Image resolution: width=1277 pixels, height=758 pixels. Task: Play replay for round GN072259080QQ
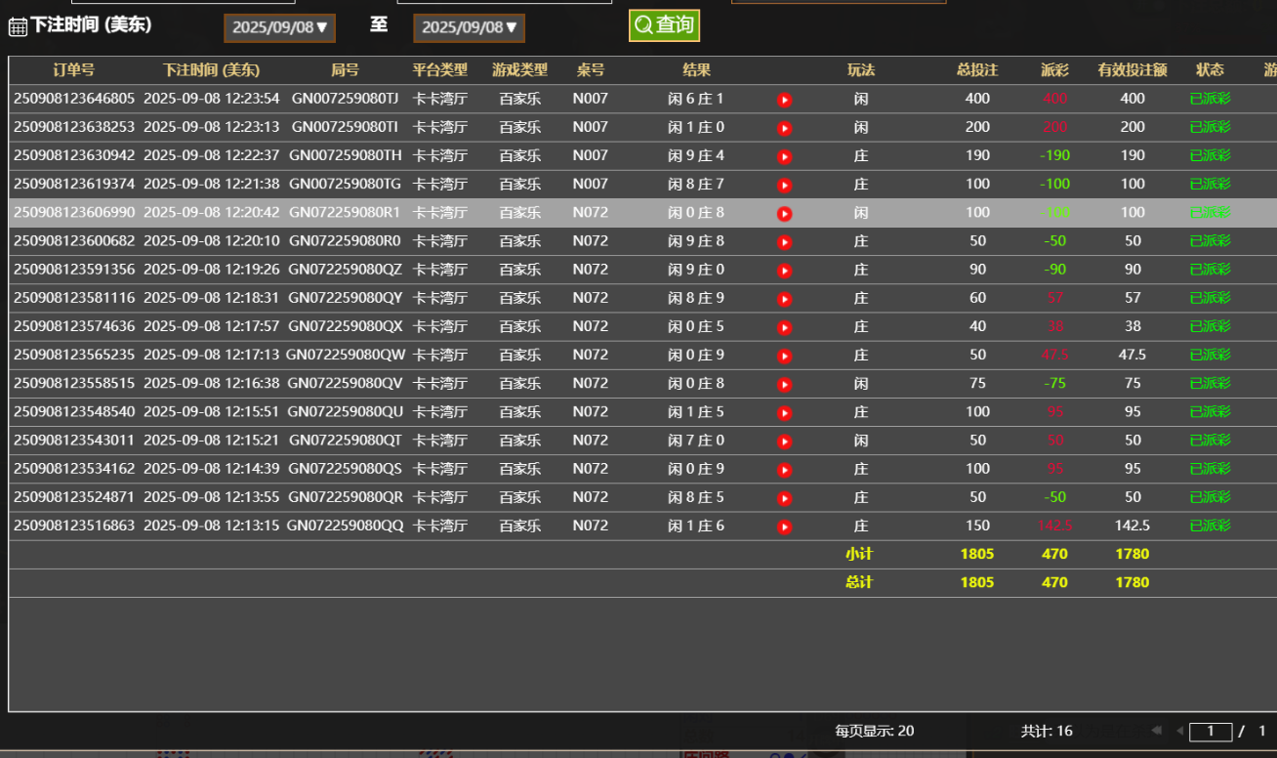pos(784,527)
